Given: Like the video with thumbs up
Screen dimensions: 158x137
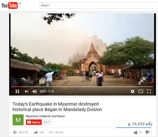Looking at the screenshot, I should coord(137,132).
